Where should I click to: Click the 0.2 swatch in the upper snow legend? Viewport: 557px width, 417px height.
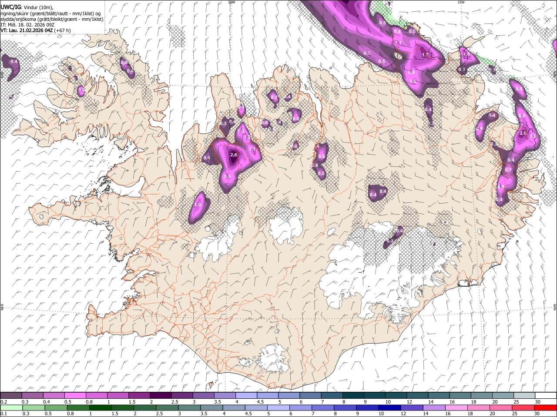(x=11, y=395)
